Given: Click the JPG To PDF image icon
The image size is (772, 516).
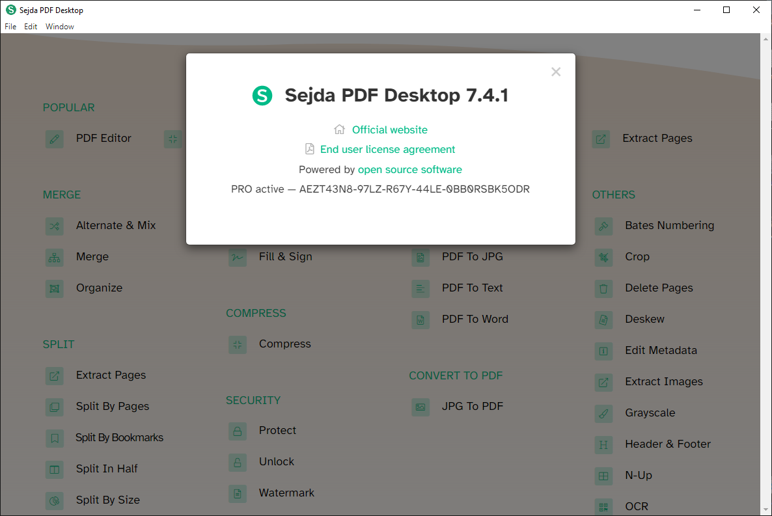Looking at the screenshot, I should tap(420, 407).
